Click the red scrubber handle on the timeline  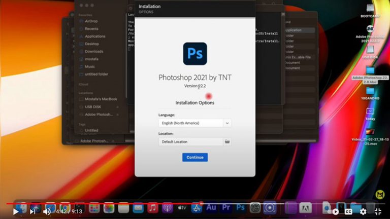201,204
